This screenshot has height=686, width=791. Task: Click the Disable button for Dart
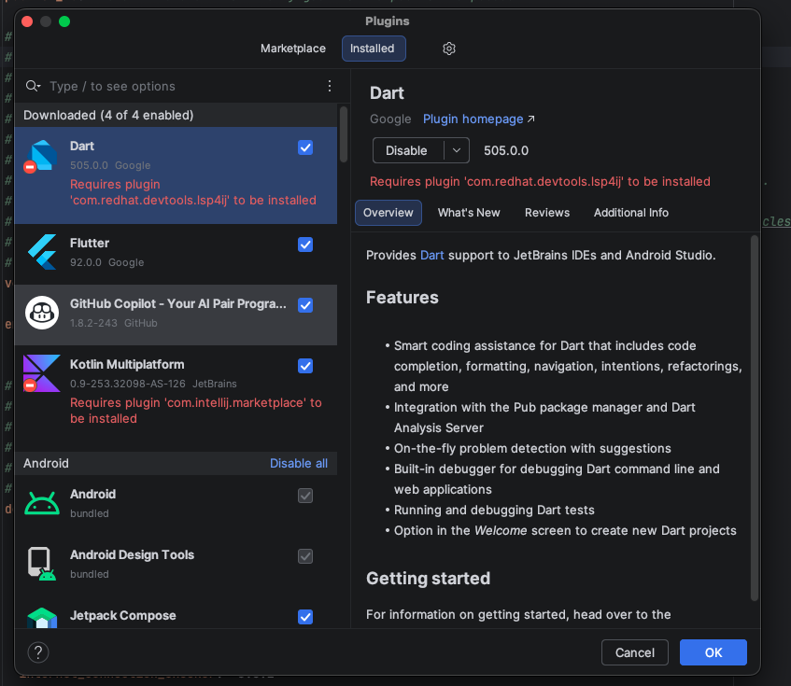point(406,150)
